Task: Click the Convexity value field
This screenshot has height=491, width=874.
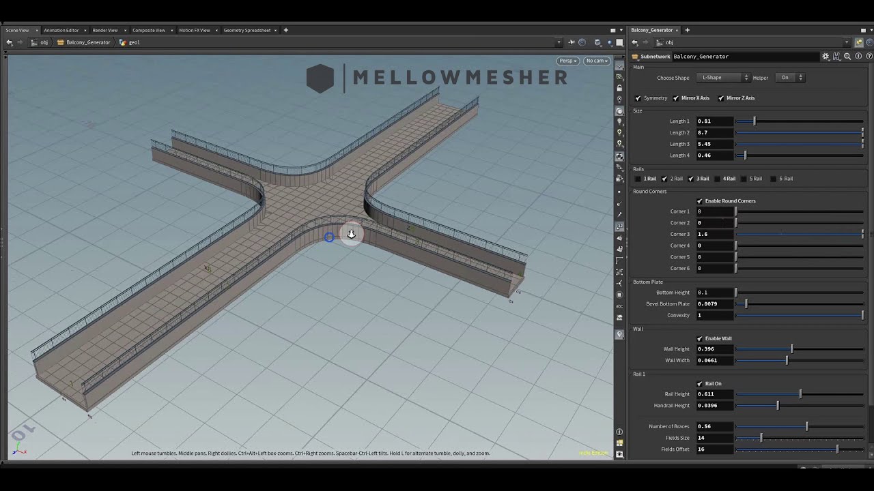Action: (x=714, y=315)
